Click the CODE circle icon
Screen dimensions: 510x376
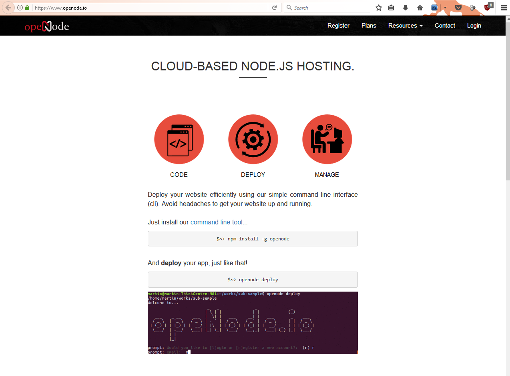179,139
